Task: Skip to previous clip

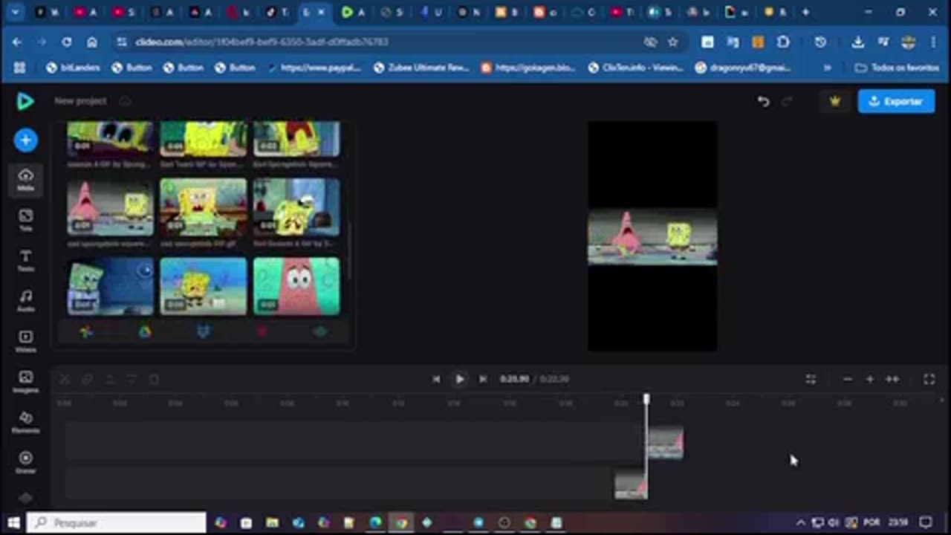Action: click(436, 379)
